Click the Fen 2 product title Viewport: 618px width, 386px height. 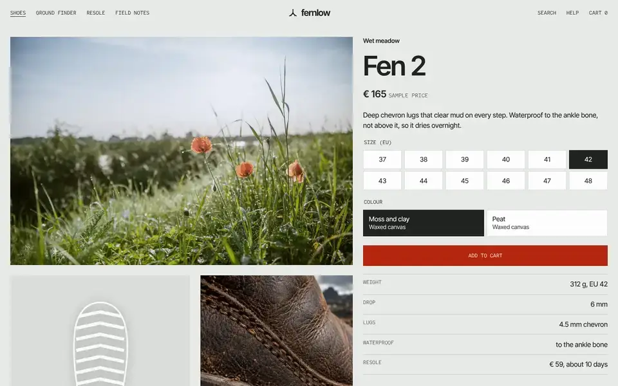[394, 66]
